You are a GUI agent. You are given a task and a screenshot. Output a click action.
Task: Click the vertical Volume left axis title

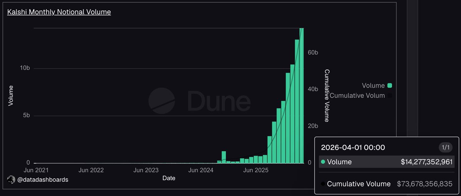pyautogui.click(x=11, y=96)
